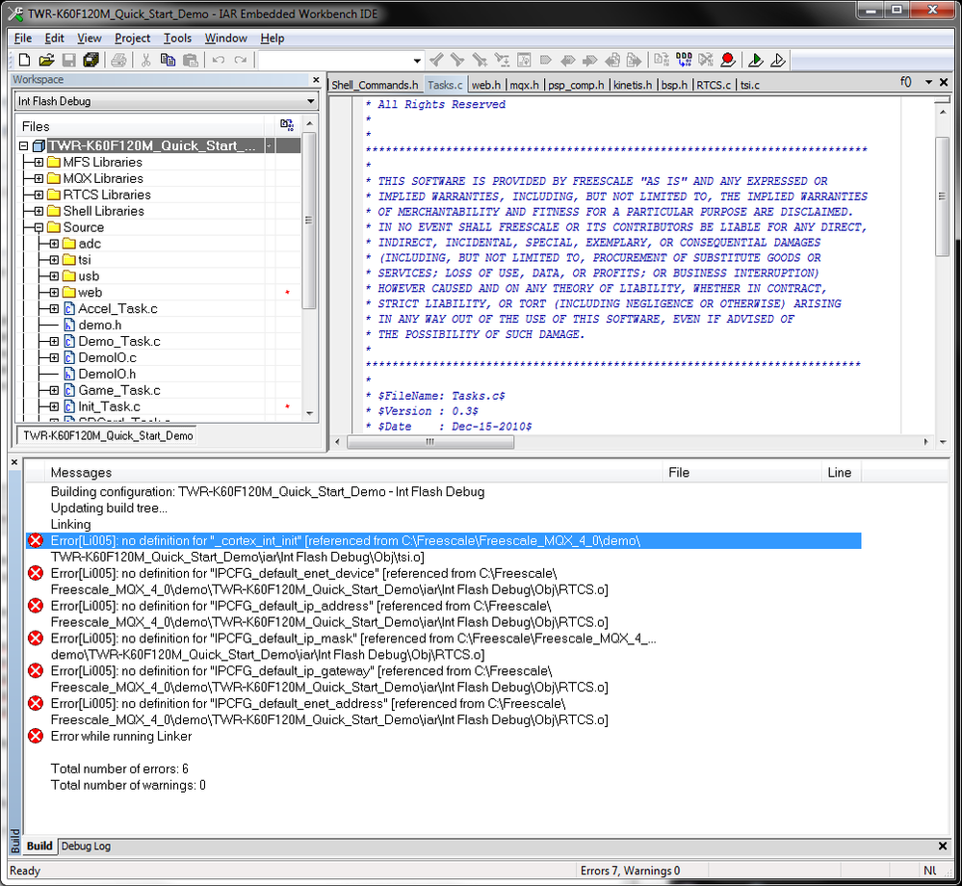Viewport: 962px width, 886px height.
Task: Click the Save All toolbar icon
Action: pyautogui.click(x=91, y=60)
